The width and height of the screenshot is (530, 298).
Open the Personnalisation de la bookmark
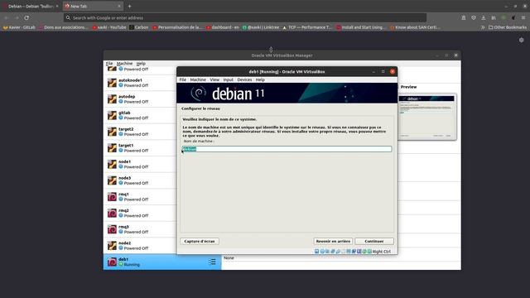tap(177, 27)
